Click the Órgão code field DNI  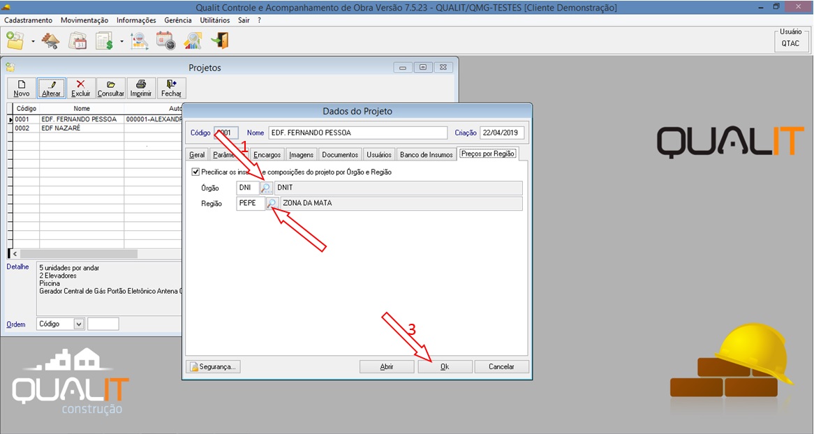248,188
